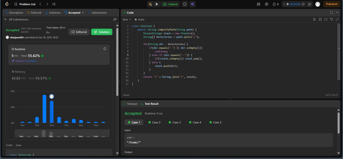Close the Accepted tab
Screen dimensions: 343x159
point(83,13)
